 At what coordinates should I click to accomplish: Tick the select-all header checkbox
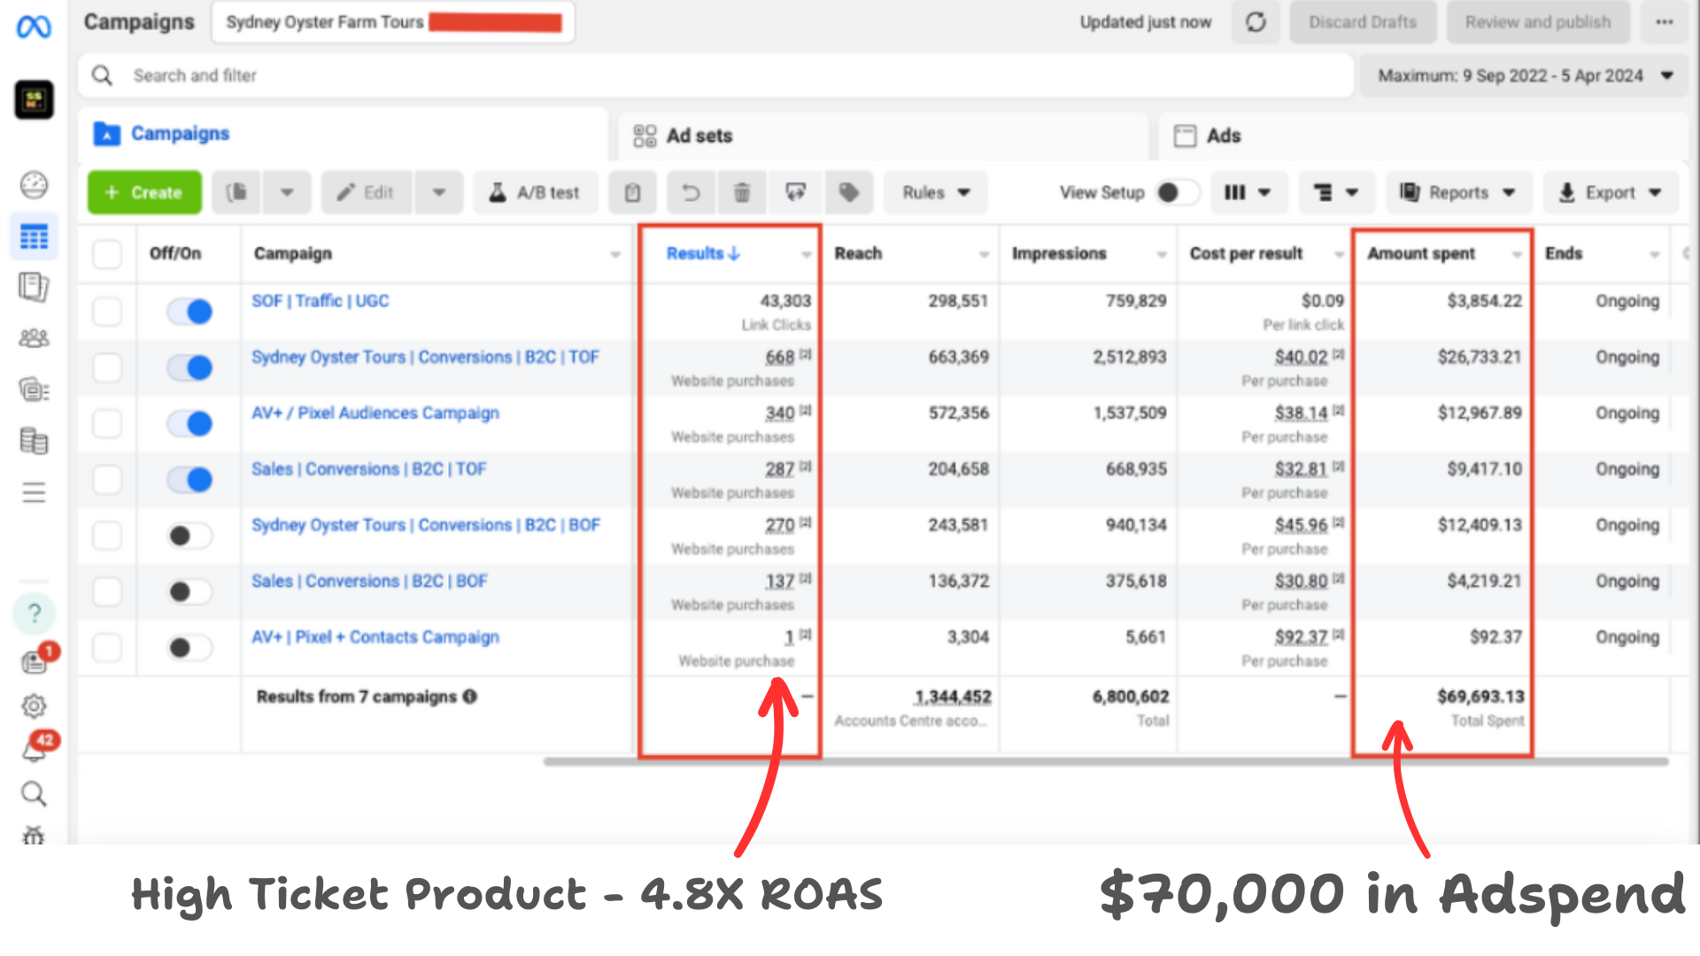107,254
